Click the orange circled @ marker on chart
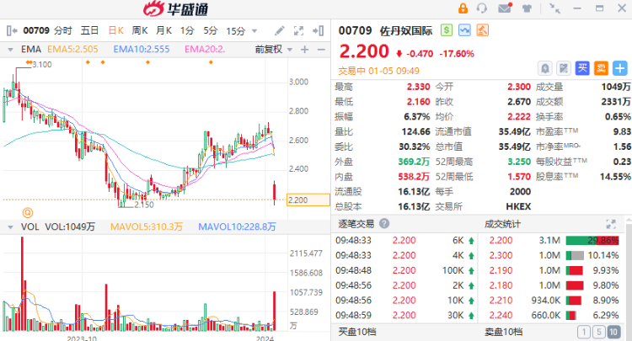 (x=28, y=212)
